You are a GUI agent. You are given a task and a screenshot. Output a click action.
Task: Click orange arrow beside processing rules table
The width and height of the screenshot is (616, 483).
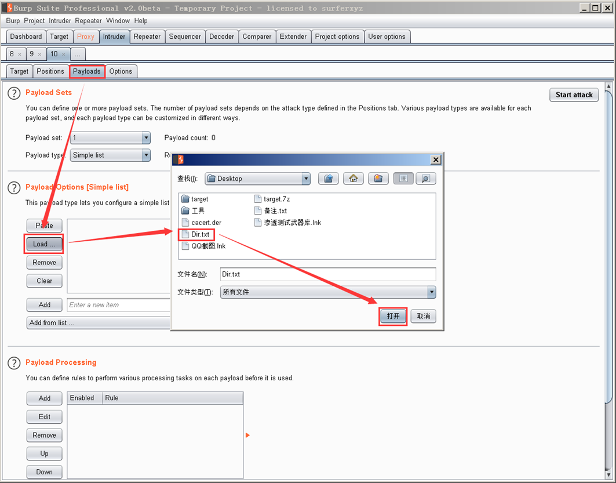247,435
